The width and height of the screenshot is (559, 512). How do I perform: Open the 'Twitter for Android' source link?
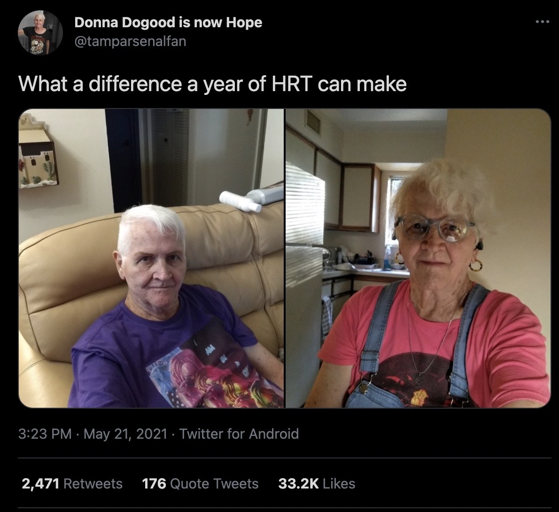click(x=239, y=434)
